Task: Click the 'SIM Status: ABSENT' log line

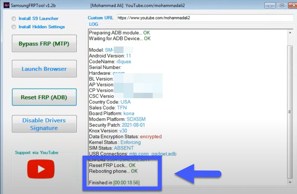Action: coord(111,148)
